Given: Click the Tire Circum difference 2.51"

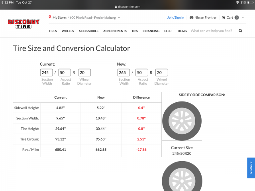Looking at the screenshot, I should click(141, 139).
